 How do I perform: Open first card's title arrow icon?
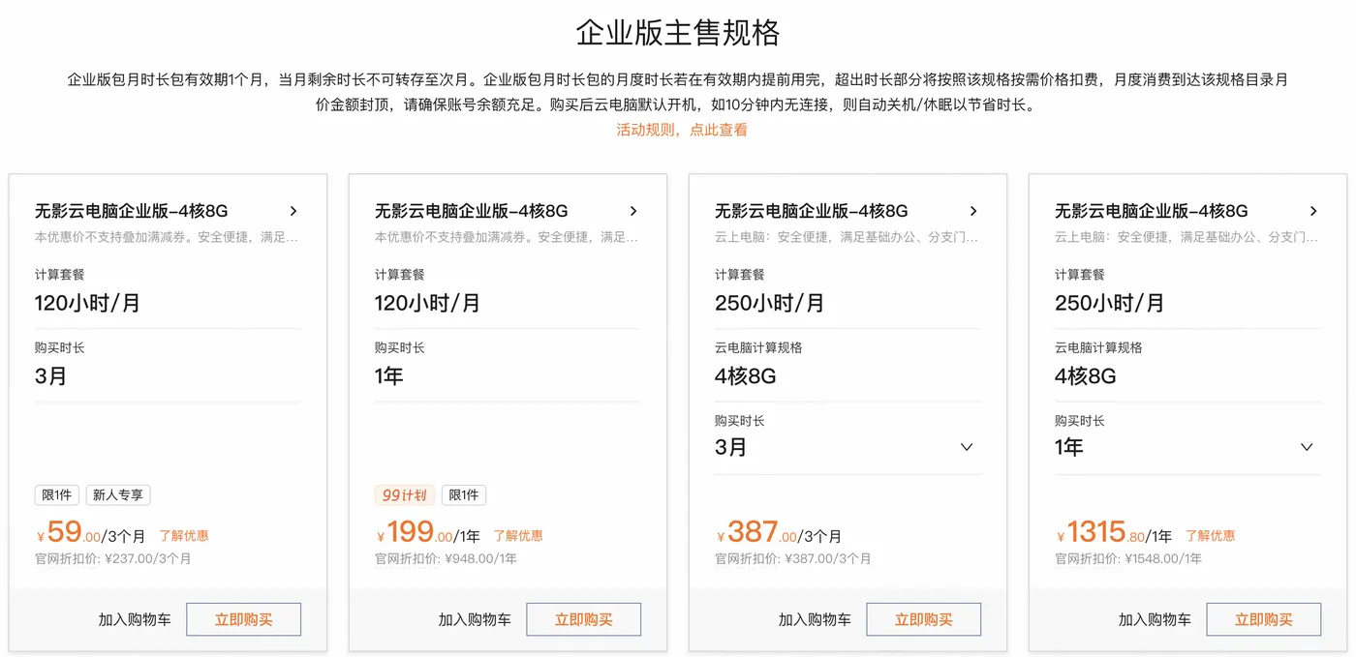click(x=293, y=211)
